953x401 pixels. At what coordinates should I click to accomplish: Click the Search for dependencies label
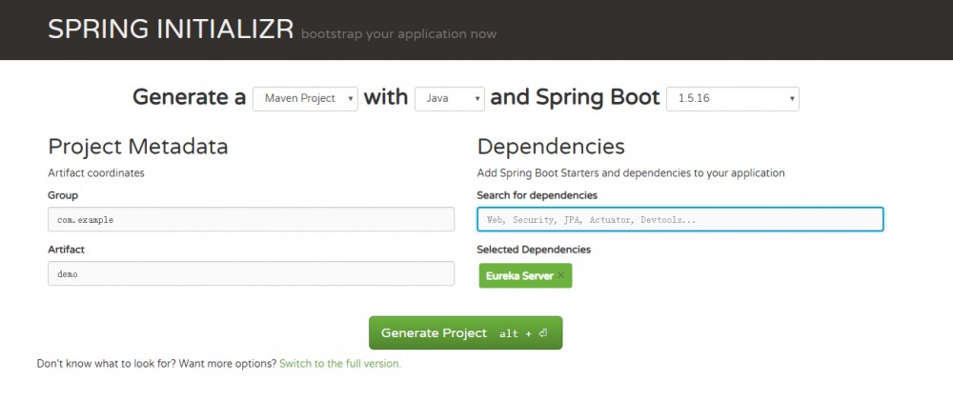coord(537,195)
